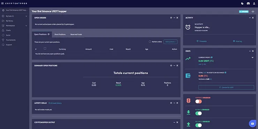Sort positions by Cost column

[x=112, y=49]
